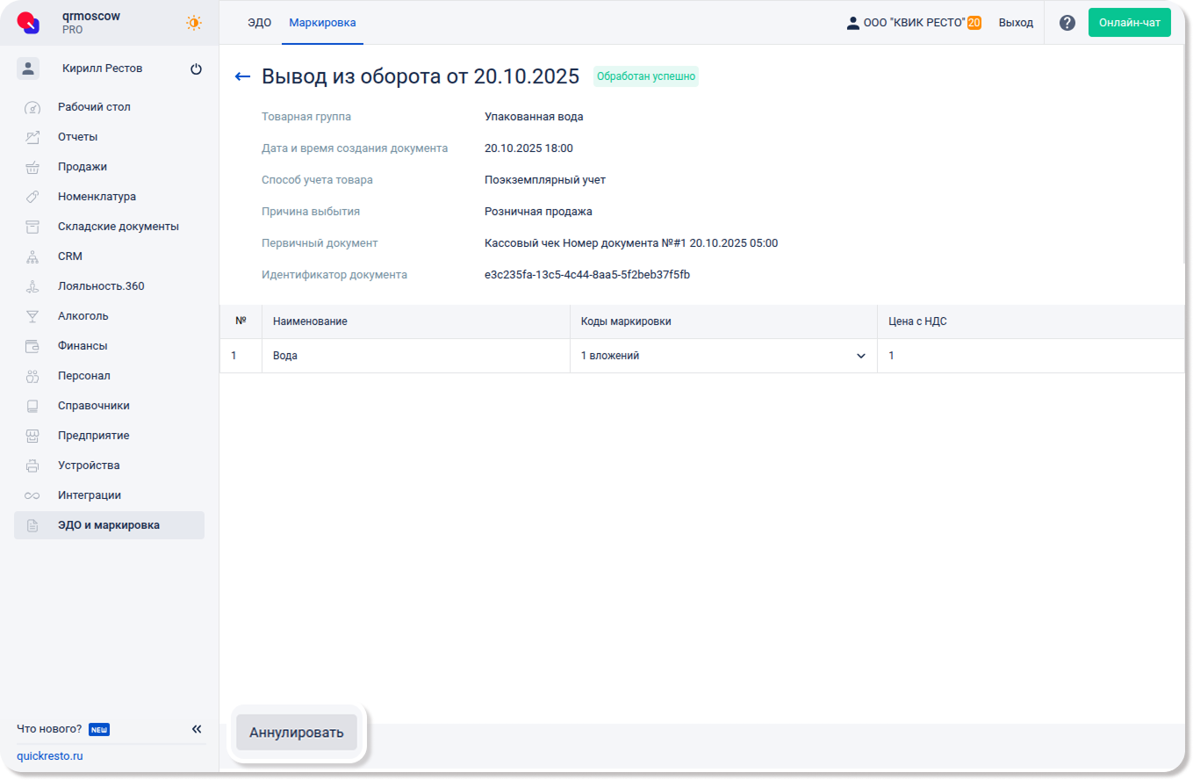This screenshot has height=780, width=1193.
Task: Click the power icon beside Кирилл Рестов
Action: 196,69
